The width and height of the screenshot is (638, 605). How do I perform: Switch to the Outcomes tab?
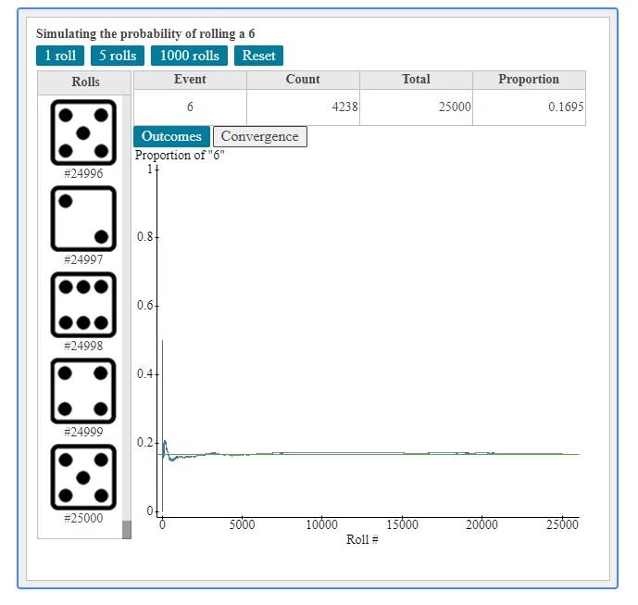(x=171, y=136)
